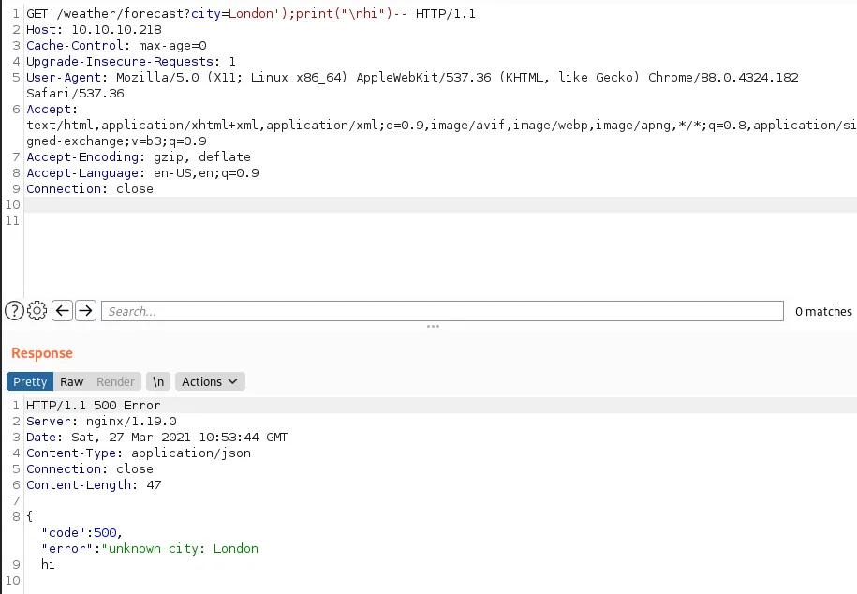The width and height of the screenshot is (857, 594).
Task: Switch to the Raw response tab
Action: 71,381
